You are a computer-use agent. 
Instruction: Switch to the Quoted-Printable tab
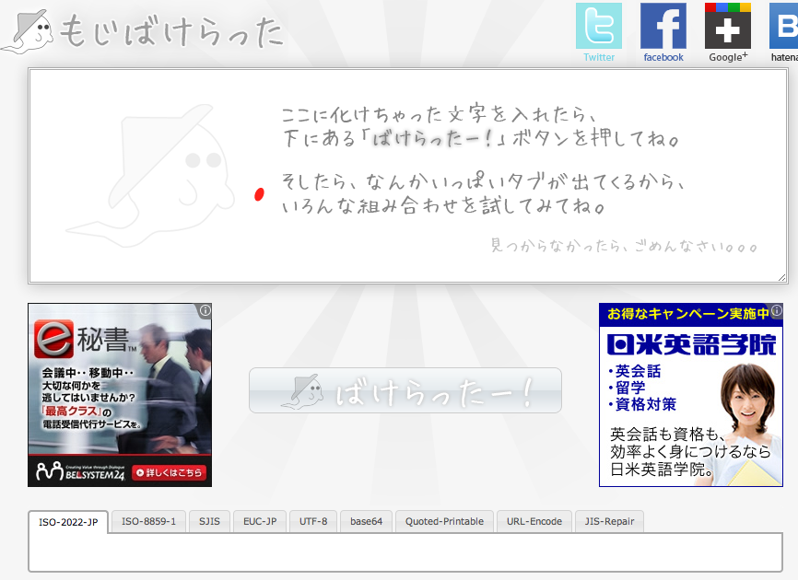click(444, 521)
